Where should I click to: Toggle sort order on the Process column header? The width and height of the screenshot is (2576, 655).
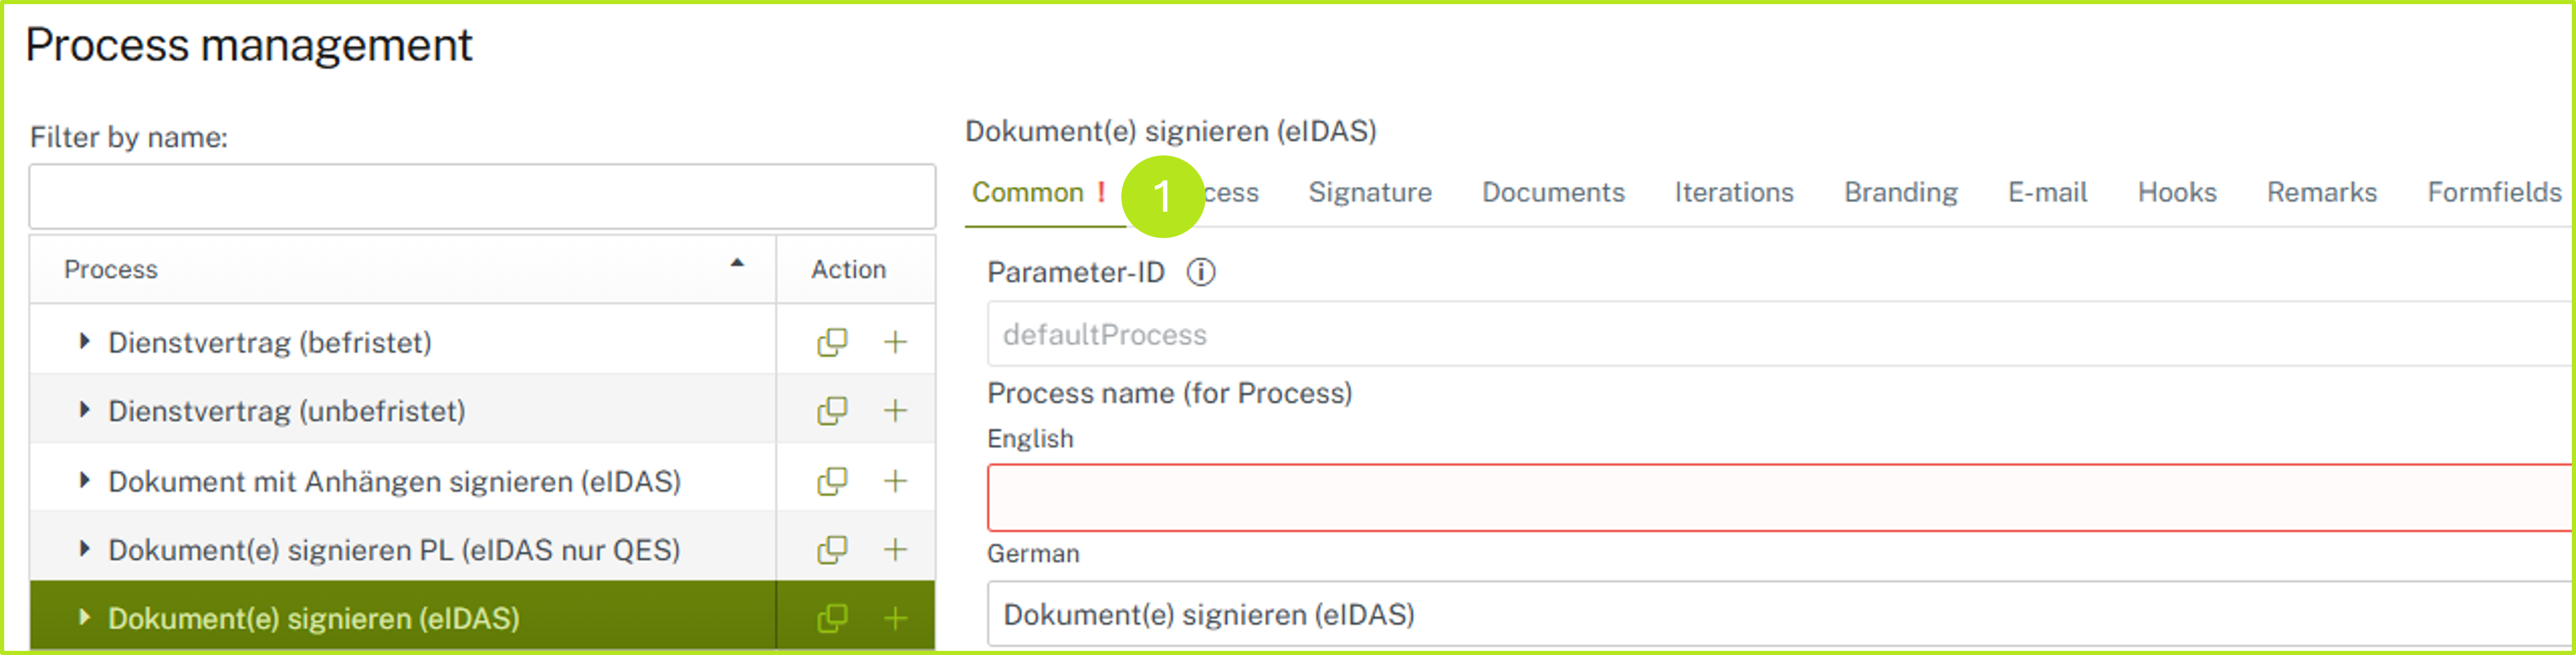pos(736,267)
